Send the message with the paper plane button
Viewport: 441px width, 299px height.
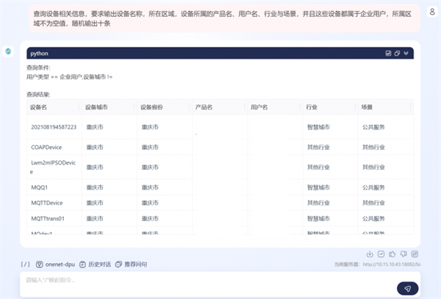(x=407, y=288)
